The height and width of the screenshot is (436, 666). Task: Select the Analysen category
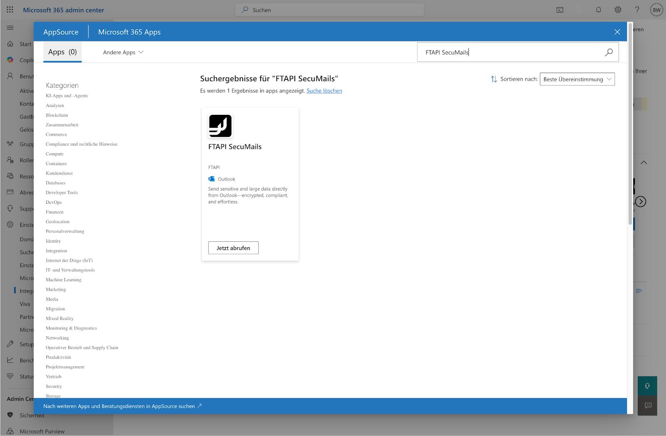click(x=55, y=106)
